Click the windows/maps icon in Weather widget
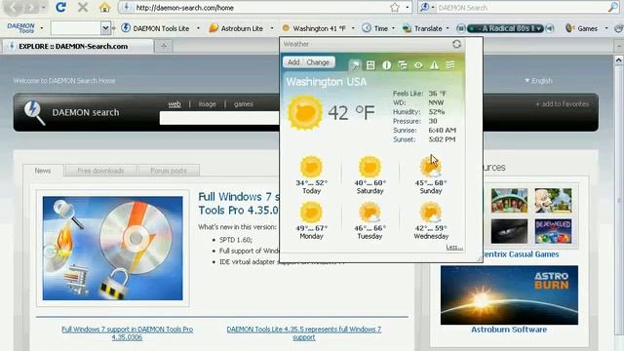The width and height of the screenshot is (624, 351). tap(403, 65)
